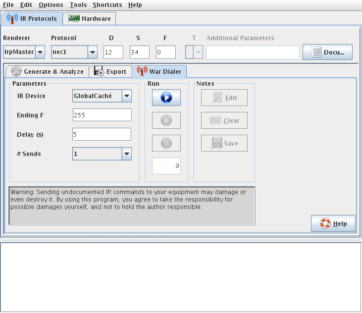362x313 pixels.
Task: Open the Export tab
Action: coord(111,71)
